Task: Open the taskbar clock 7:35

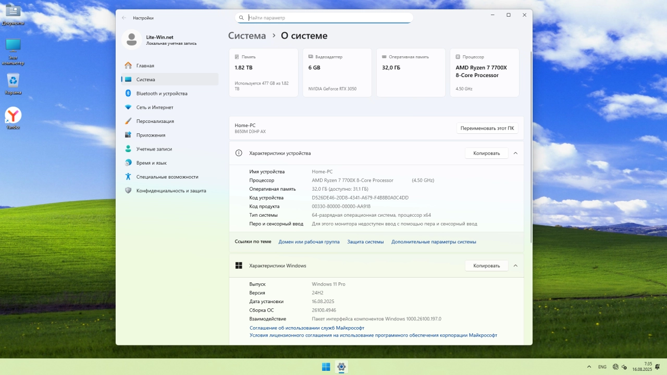Action: [x=642, y=367]
